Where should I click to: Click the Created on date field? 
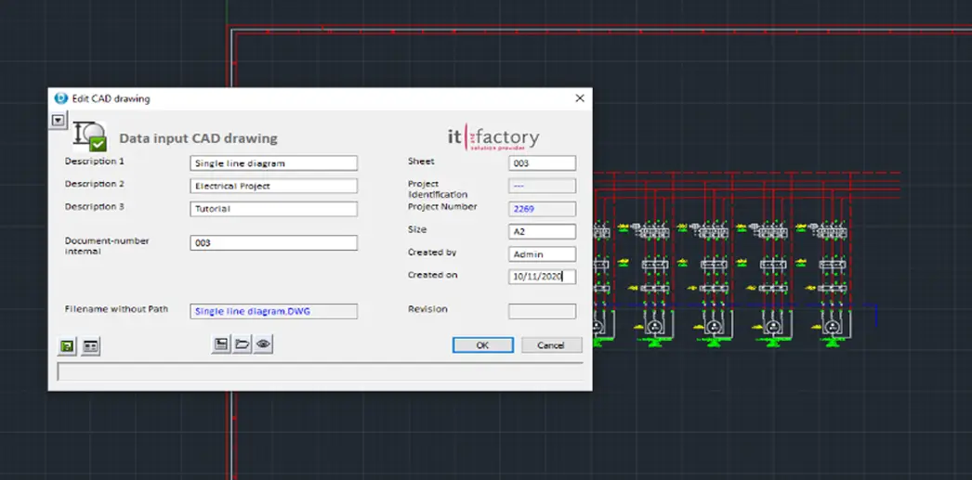point(542,277)
